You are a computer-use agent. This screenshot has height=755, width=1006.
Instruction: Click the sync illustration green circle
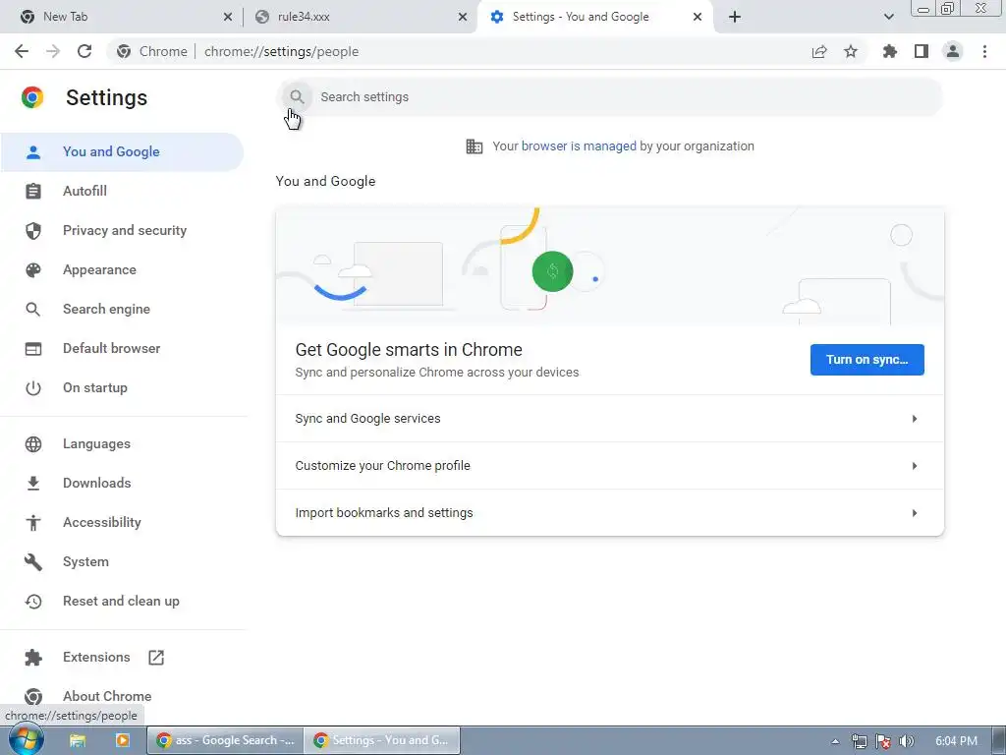click(552, 271)
